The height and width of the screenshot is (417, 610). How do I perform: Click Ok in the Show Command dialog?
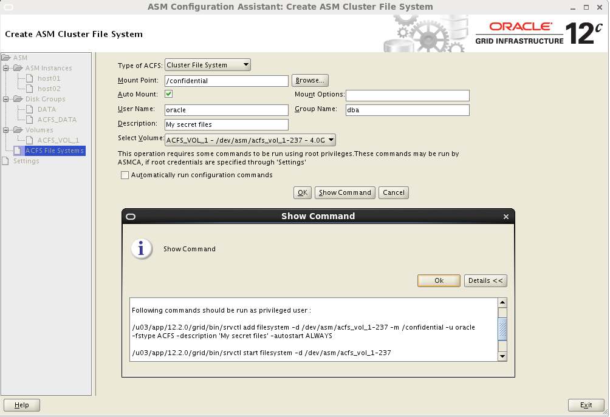[439, 280]
